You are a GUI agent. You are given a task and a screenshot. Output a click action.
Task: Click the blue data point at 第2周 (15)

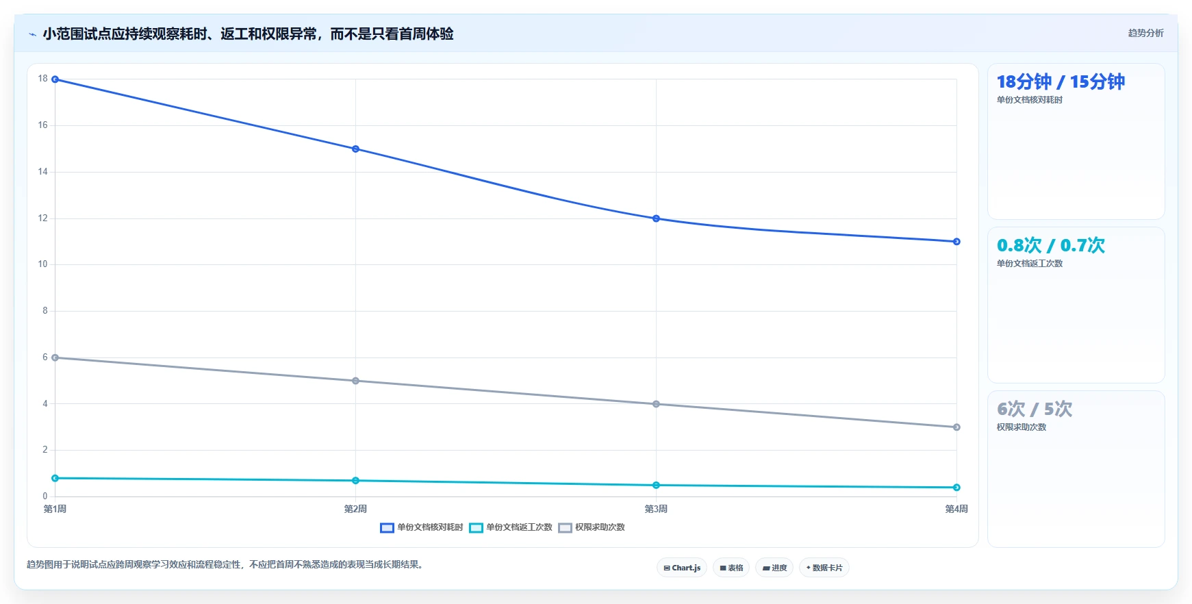pyautogui.click(x=355, y=149)
